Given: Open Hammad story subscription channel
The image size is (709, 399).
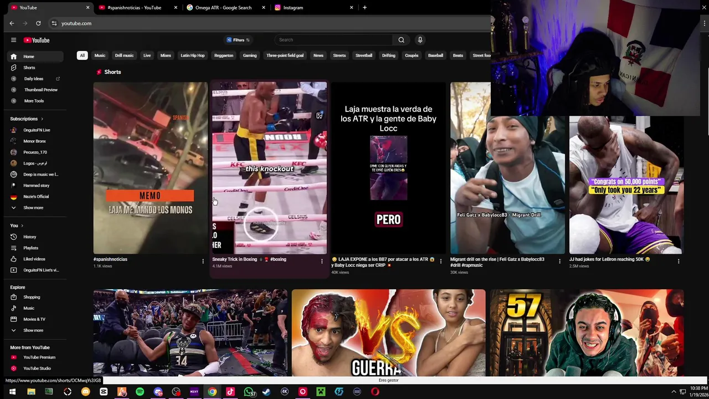Looking at the screenshot, I should tap(35, 185).
